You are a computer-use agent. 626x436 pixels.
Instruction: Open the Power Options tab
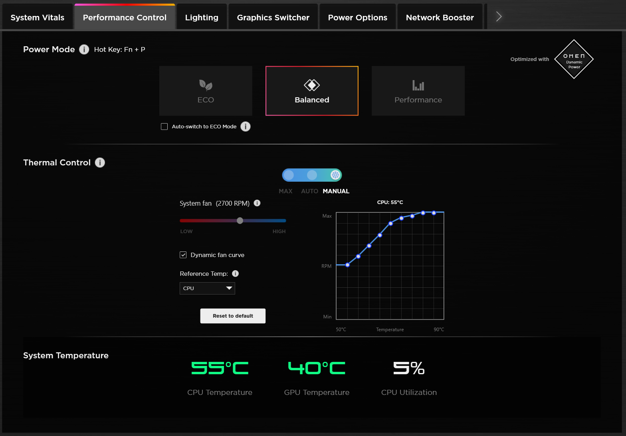point(358,18)
